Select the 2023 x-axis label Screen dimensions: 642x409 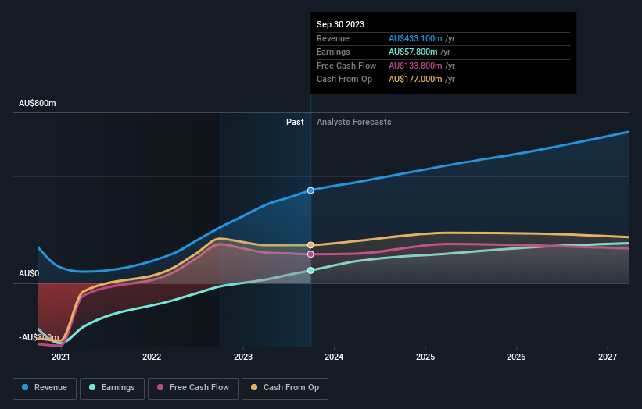pos(243,357)
